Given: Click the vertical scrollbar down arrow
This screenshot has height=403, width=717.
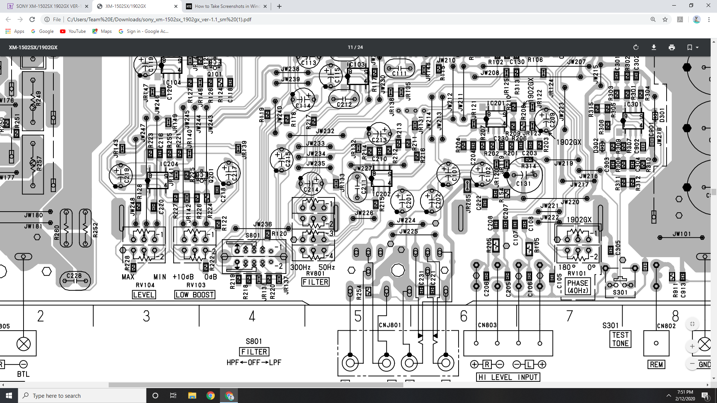Looking at the screenshot, I should tap(714, 378).
